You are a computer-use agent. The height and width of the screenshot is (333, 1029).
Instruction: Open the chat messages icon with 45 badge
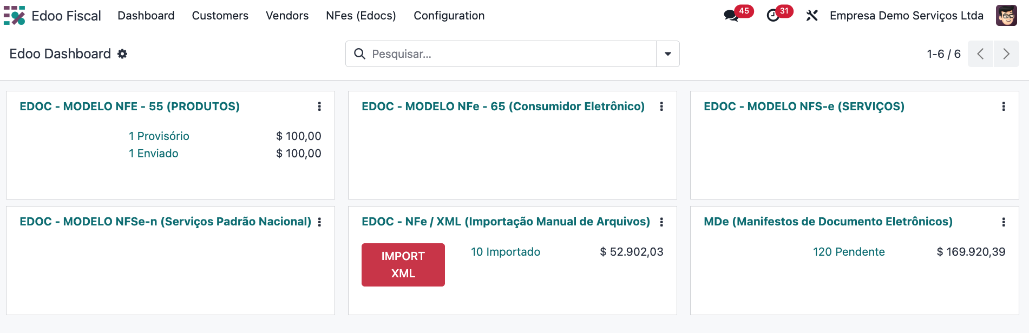pos(732,16)
